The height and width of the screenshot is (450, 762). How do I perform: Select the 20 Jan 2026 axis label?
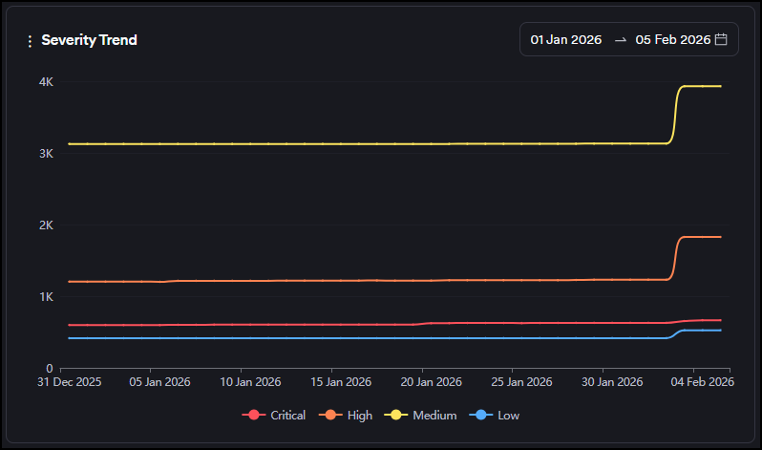pos(422,382)
